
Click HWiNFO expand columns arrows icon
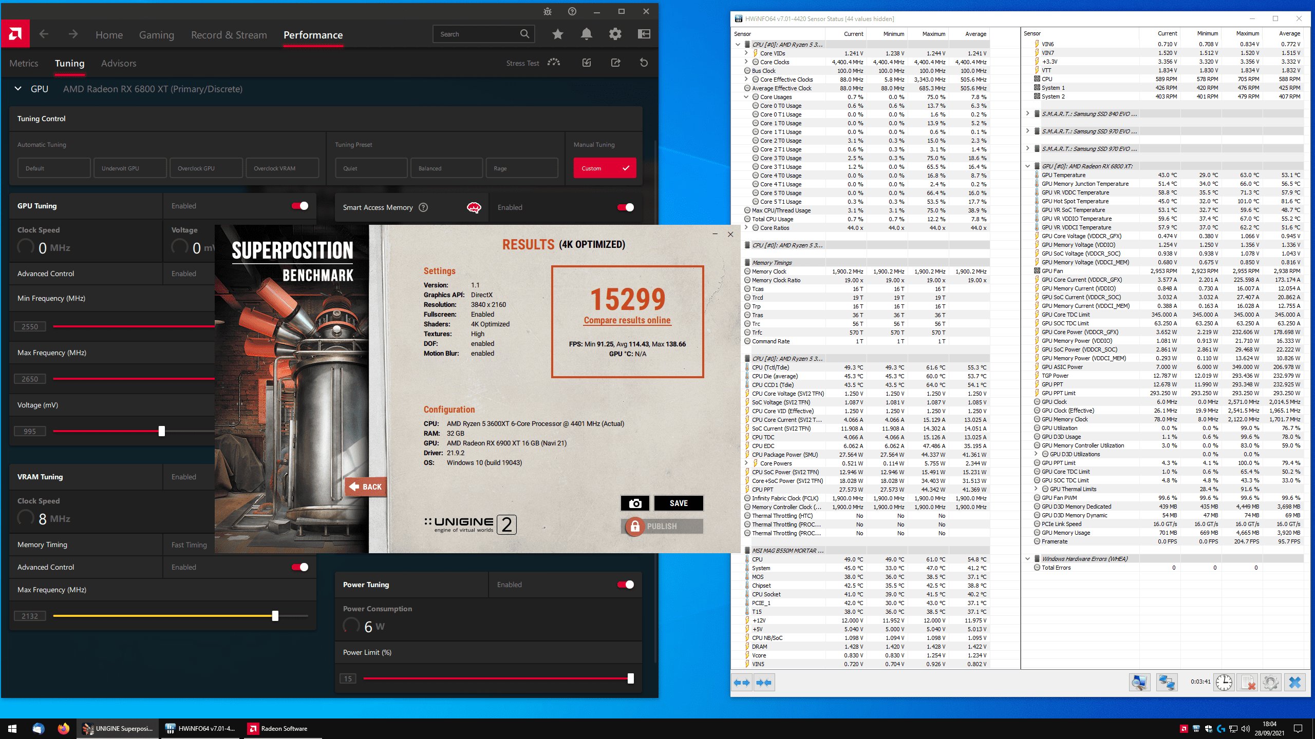tap(742, 683)
